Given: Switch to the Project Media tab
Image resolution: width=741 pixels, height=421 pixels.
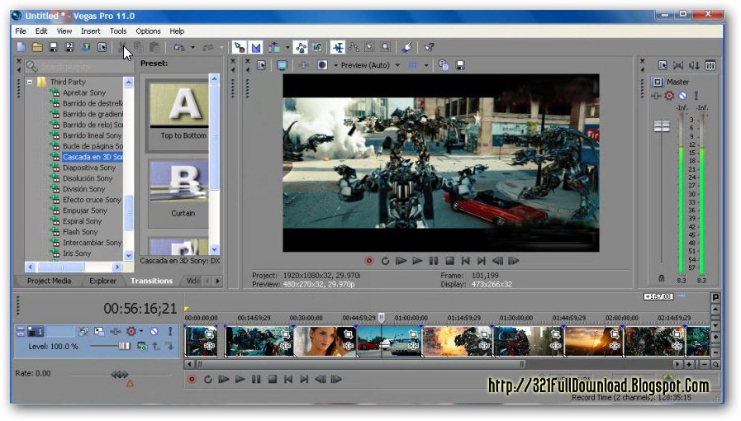Looking at the screenshot, I should (49, 281).
